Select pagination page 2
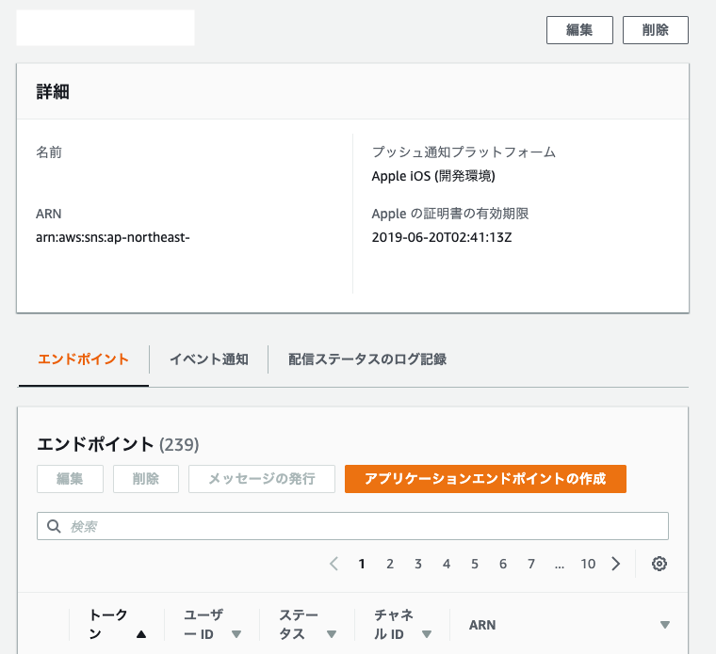Viewport: 716px width, 654px height. pos(390,565)
